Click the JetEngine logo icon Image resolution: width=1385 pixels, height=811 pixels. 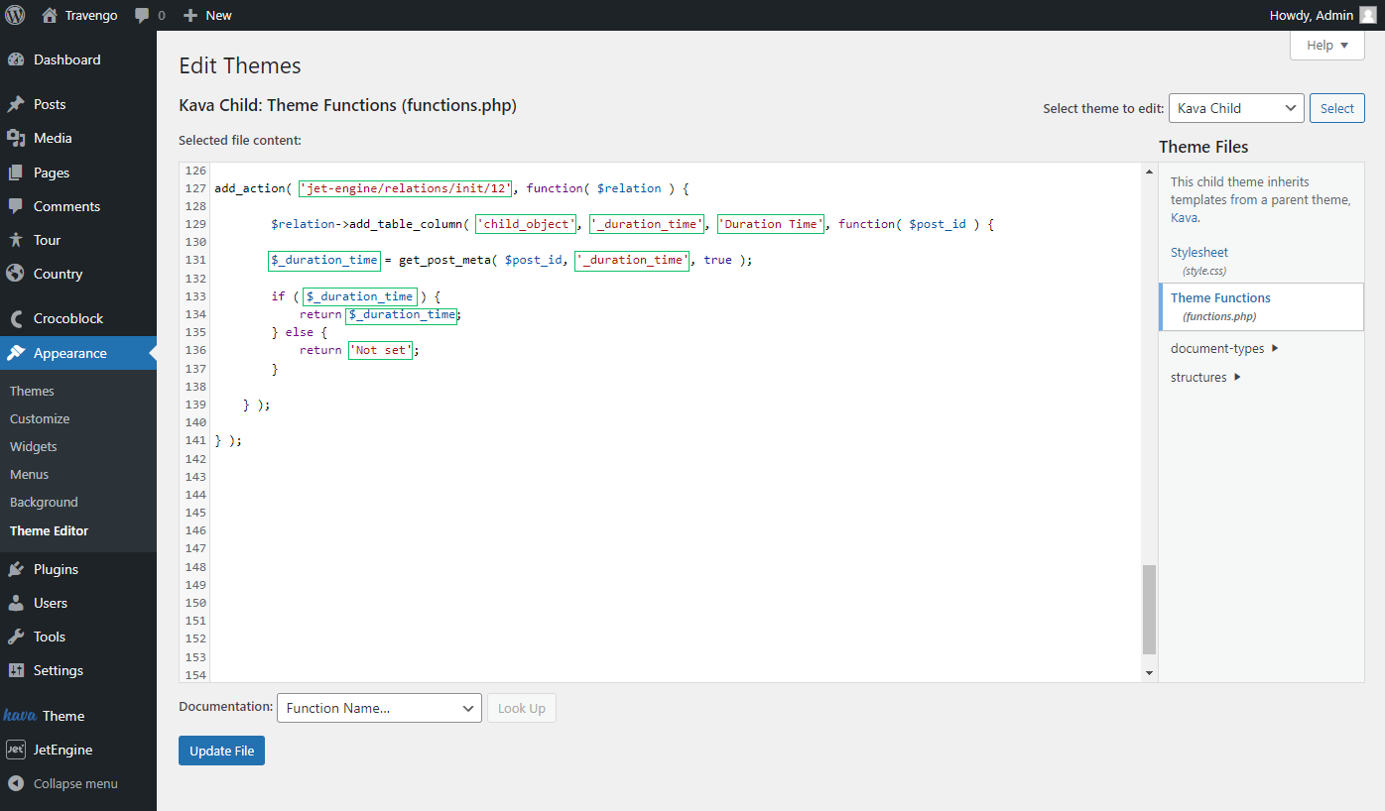[x=16, y=750]
